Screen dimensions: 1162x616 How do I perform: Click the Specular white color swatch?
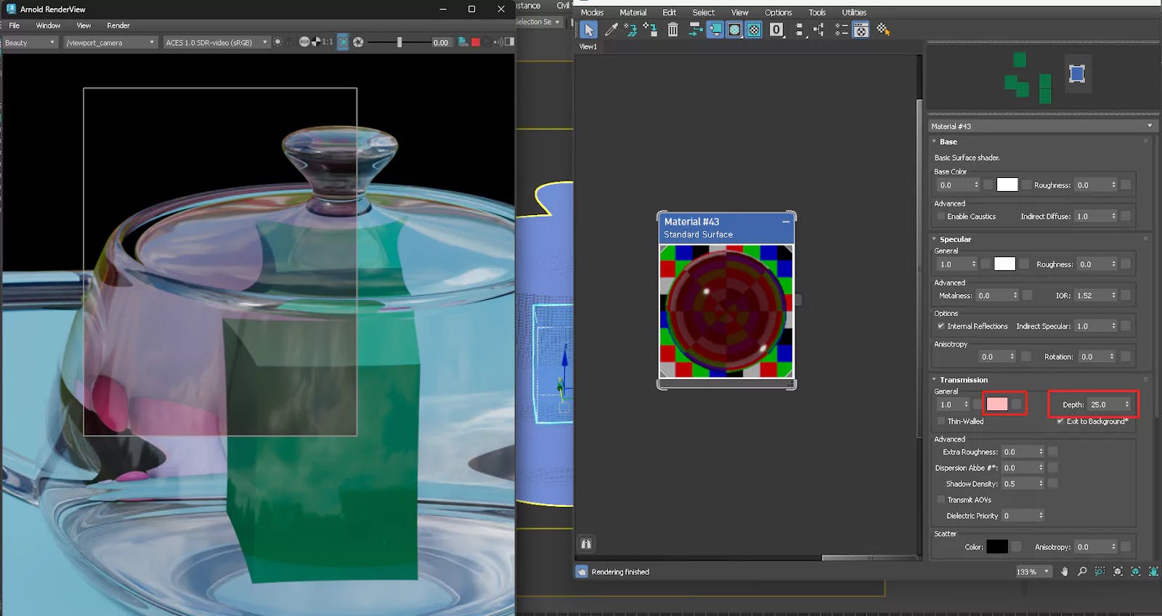coord(1004,264)
